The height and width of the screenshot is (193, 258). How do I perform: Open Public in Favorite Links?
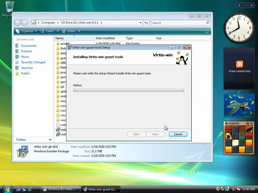coord(25,73)
